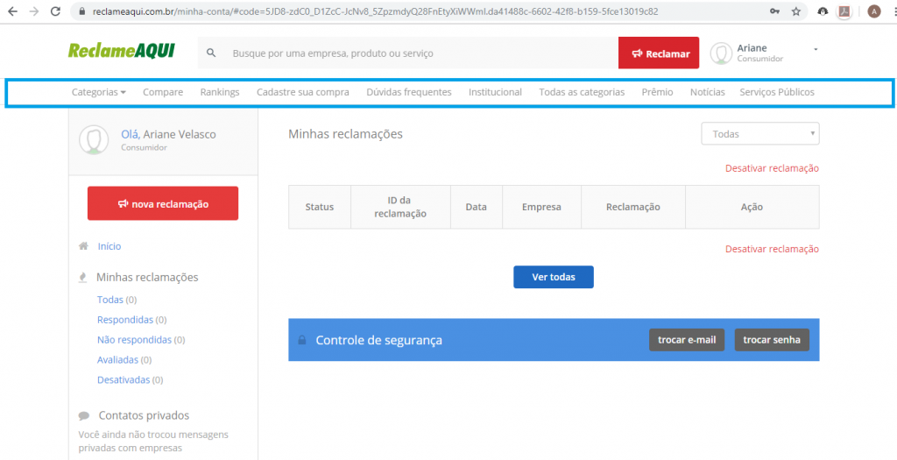The image size is (897, 460).
Task: Click the Ver todas button
Action: point(554,277)
